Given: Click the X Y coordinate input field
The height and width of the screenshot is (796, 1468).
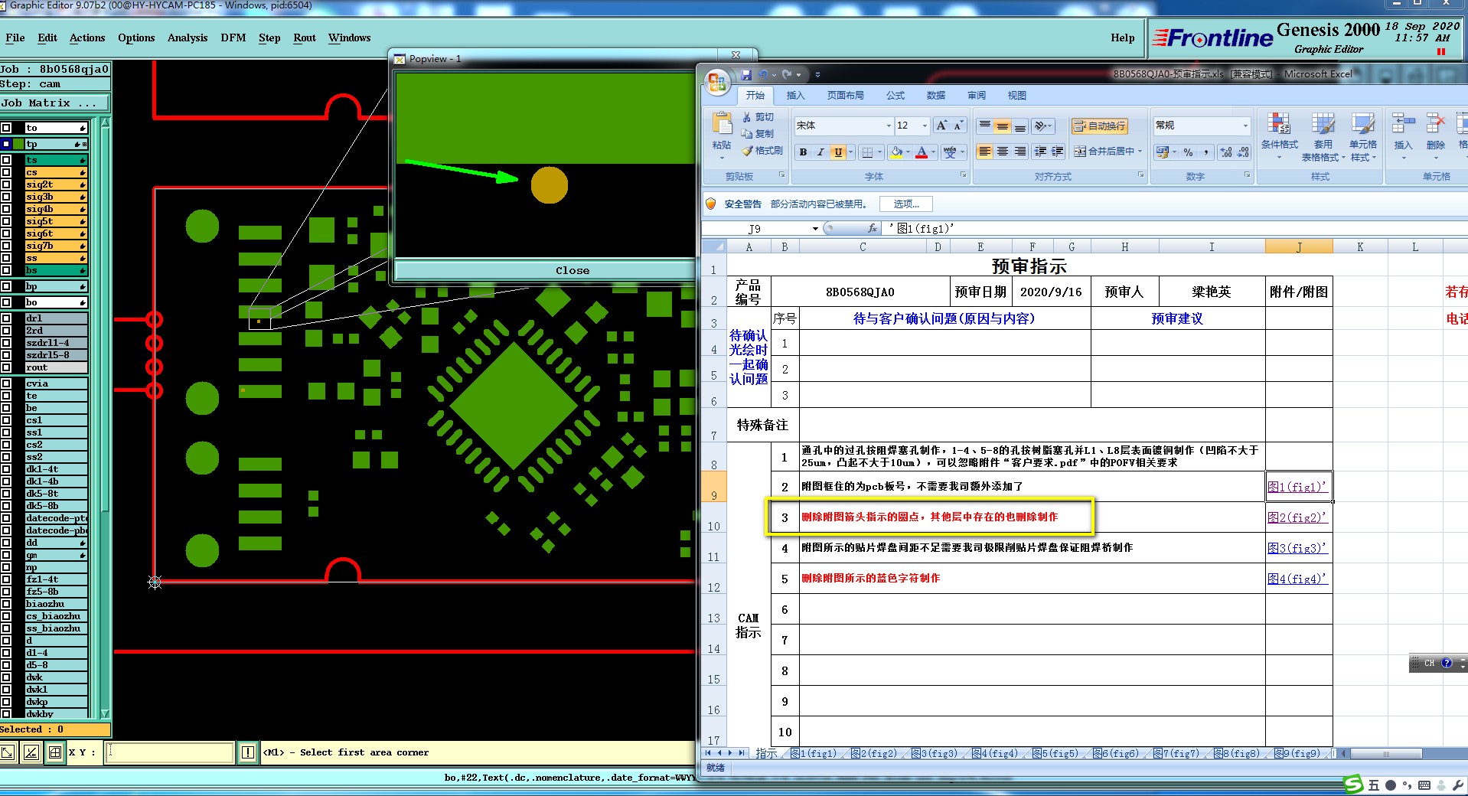Looking at the screenshot, I should 170,752.
